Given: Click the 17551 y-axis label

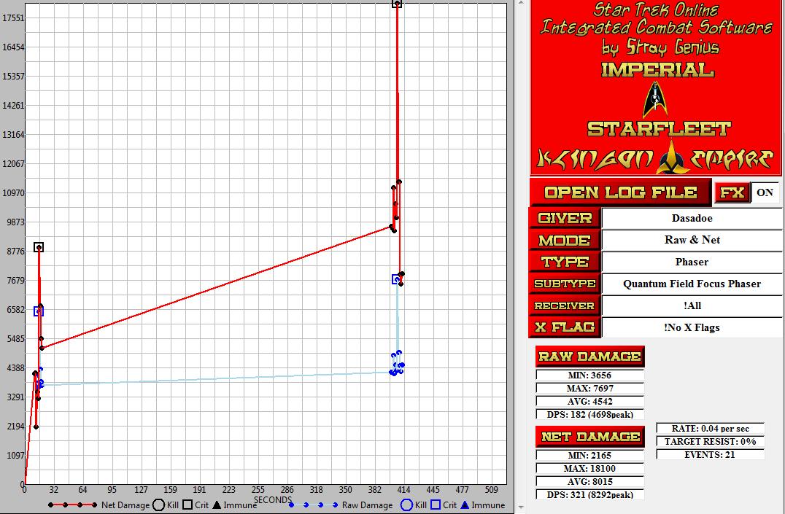Looking at the screenshot, I should tap(13, 18).
